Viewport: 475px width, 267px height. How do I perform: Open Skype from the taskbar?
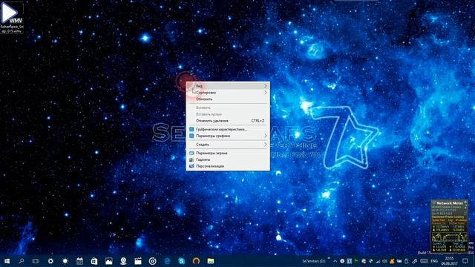(x=181, y=261)
